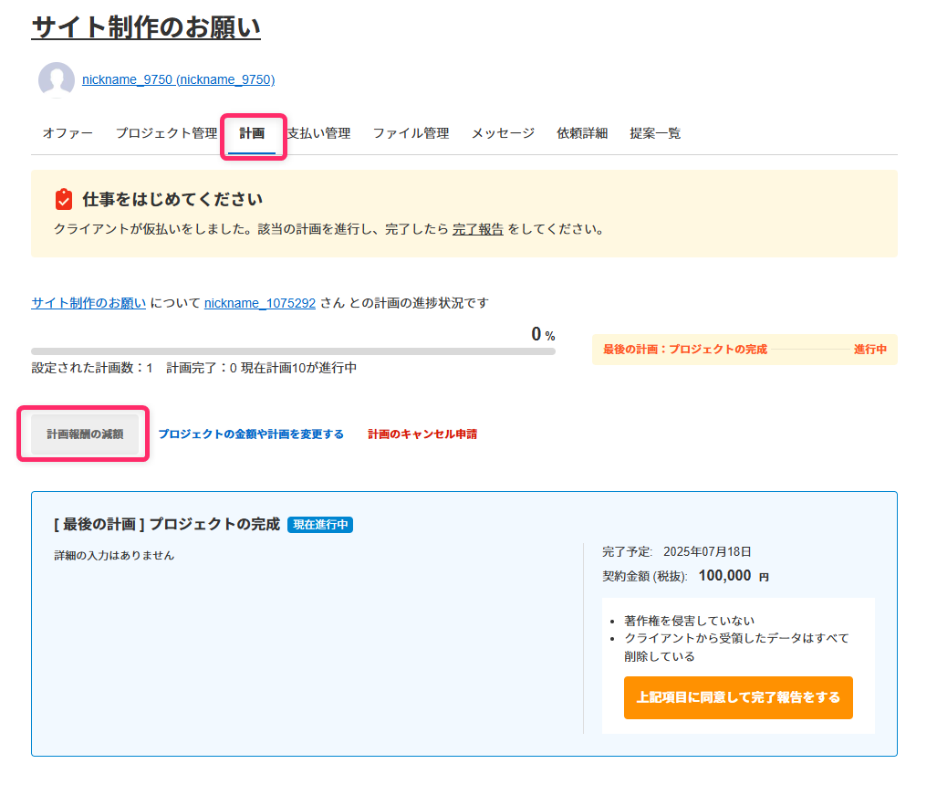
Task: Request cancellation via 計画のキャンセル申請
Action: (x=422, y=434)
